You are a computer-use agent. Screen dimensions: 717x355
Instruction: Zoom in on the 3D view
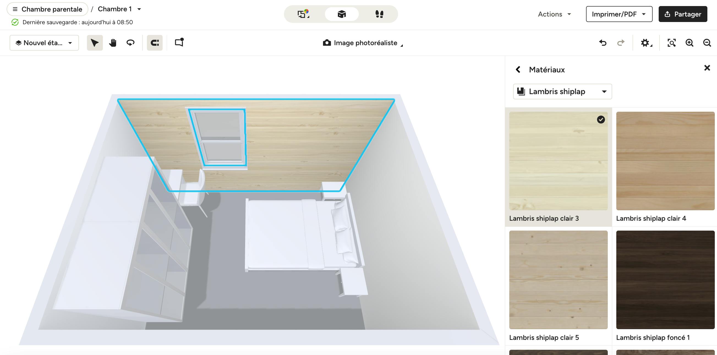point(689,43)
